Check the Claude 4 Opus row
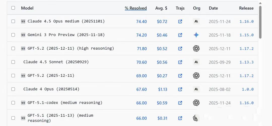 click(x=13, y=89)
